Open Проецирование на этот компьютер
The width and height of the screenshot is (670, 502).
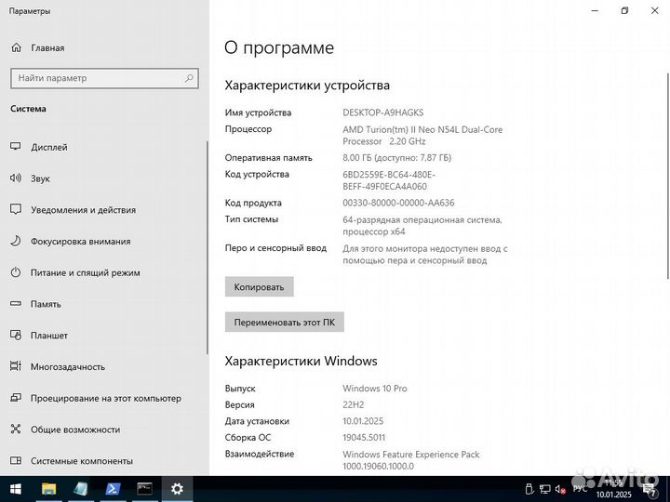point(96,398)
